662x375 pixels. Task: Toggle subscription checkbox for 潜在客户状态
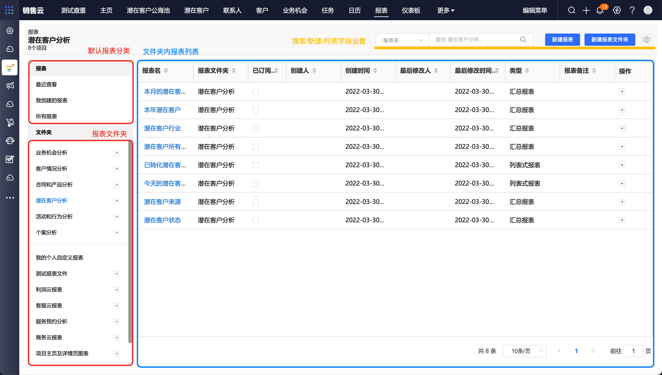[x=256, y=220]
